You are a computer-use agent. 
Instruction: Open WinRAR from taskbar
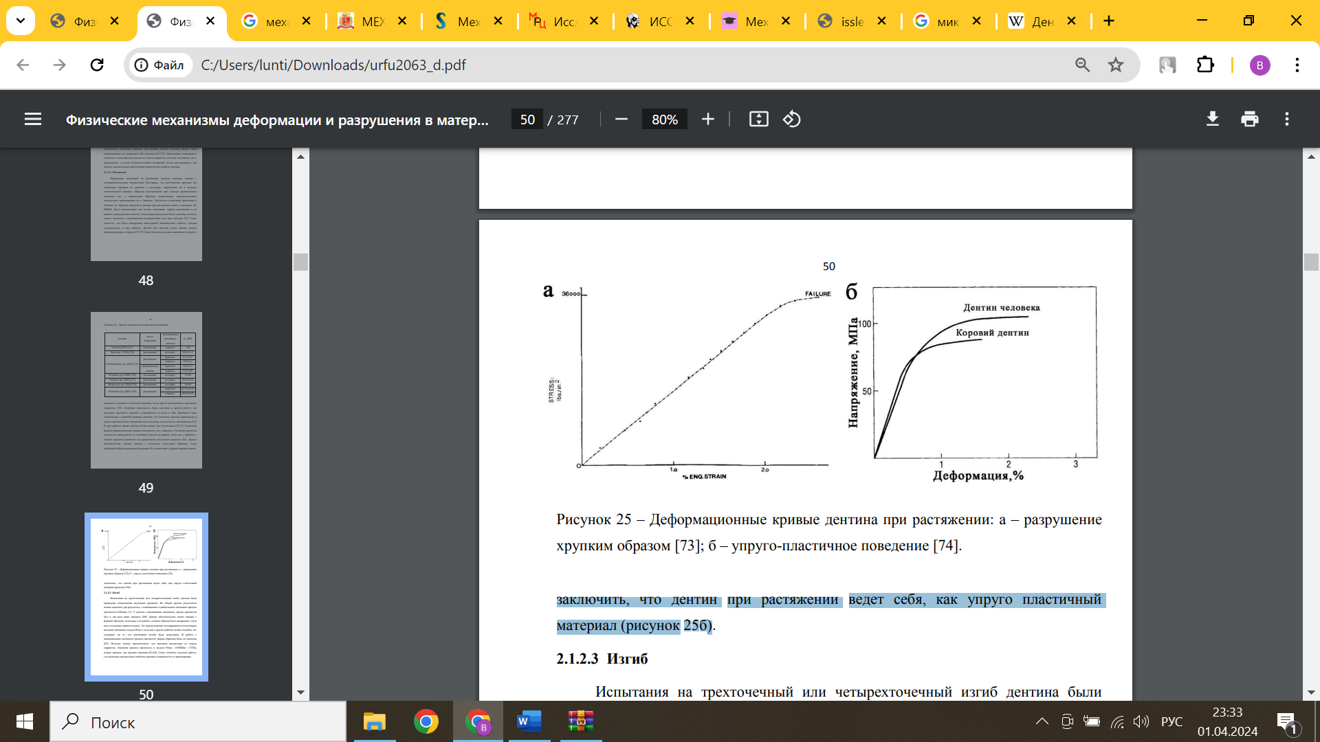tap(581, 721)
